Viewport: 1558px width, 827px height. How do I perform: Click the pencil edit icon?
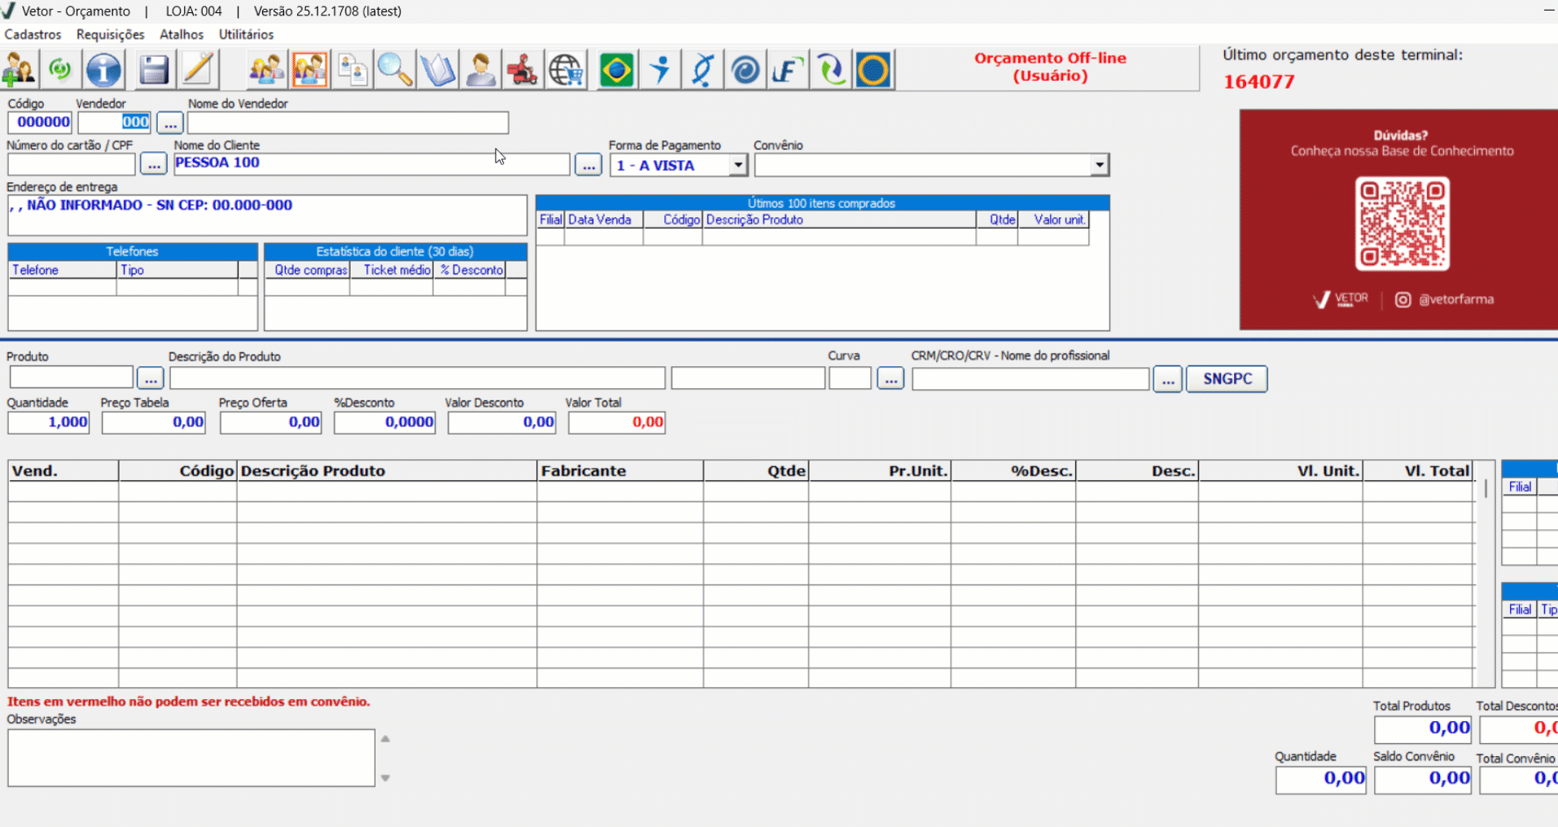pos(198,70)
